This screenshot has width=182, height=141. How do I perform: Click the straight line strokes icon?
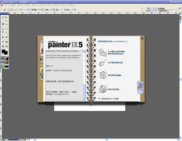click(x=12, y=10)
